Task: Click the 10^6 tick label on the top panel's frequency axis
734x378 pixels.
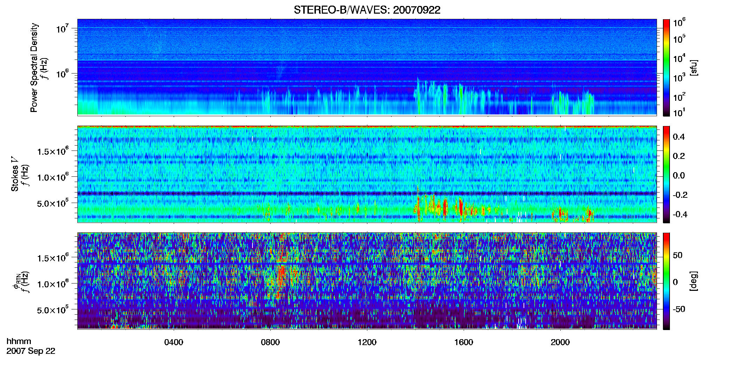Action: tap(62, 73)
